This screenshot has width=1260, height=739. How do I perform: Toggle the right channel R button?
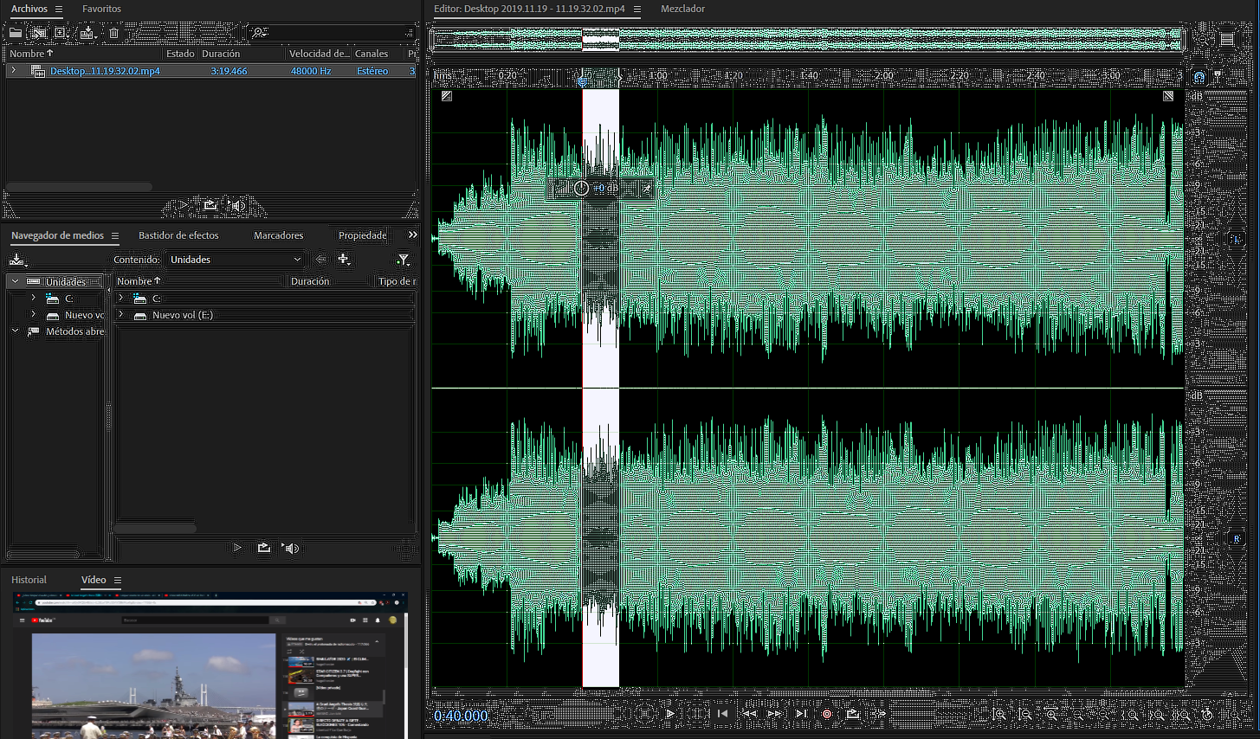1237,538
